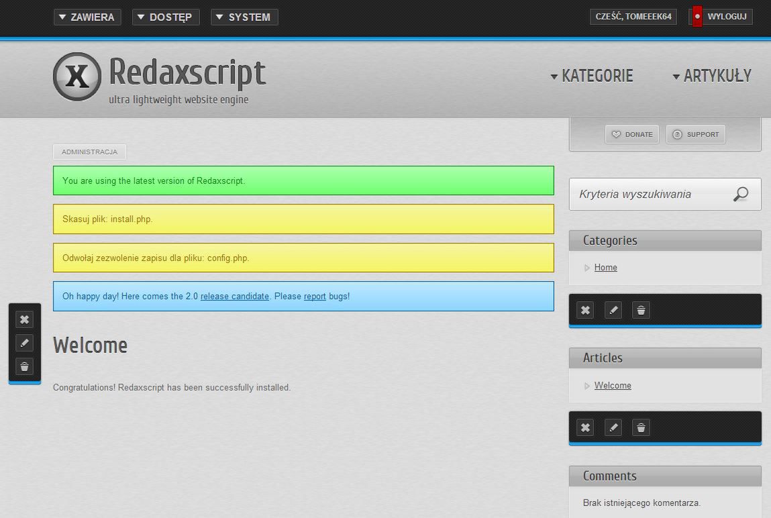The image size is (771, 518).
Task: Click the Welcome article heading
Action: click(x=90, y=346)
